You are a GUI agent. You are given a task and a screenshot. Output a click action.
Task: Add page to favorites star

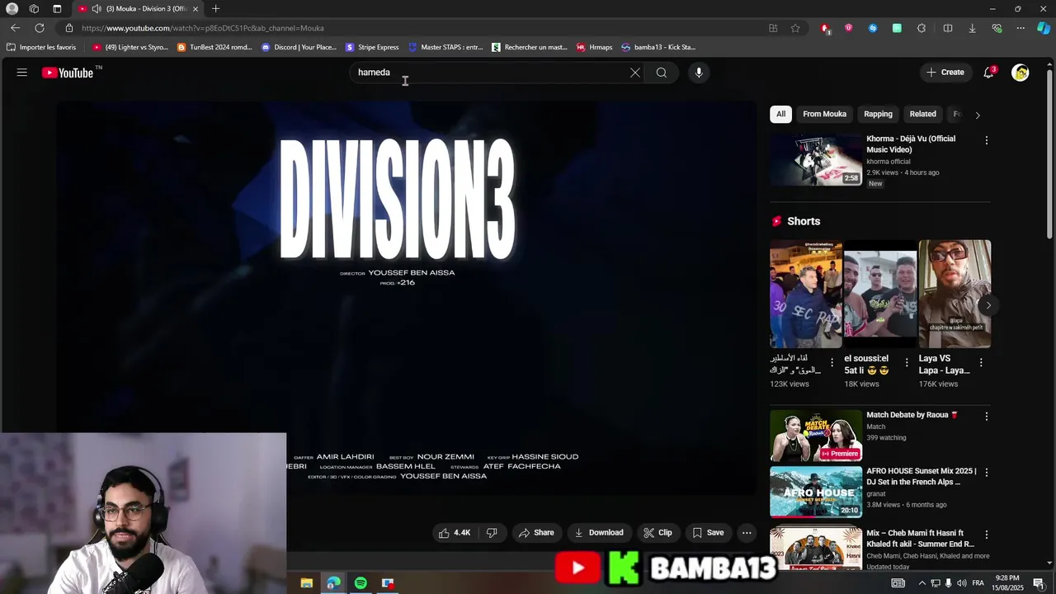(x=795, y=28)
